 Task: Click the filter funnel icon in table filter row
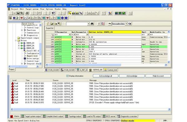tap(52, 35)
